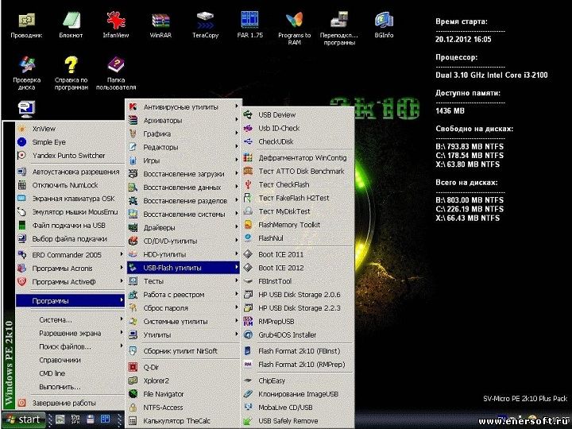Open CMD line from start menu

71,373
